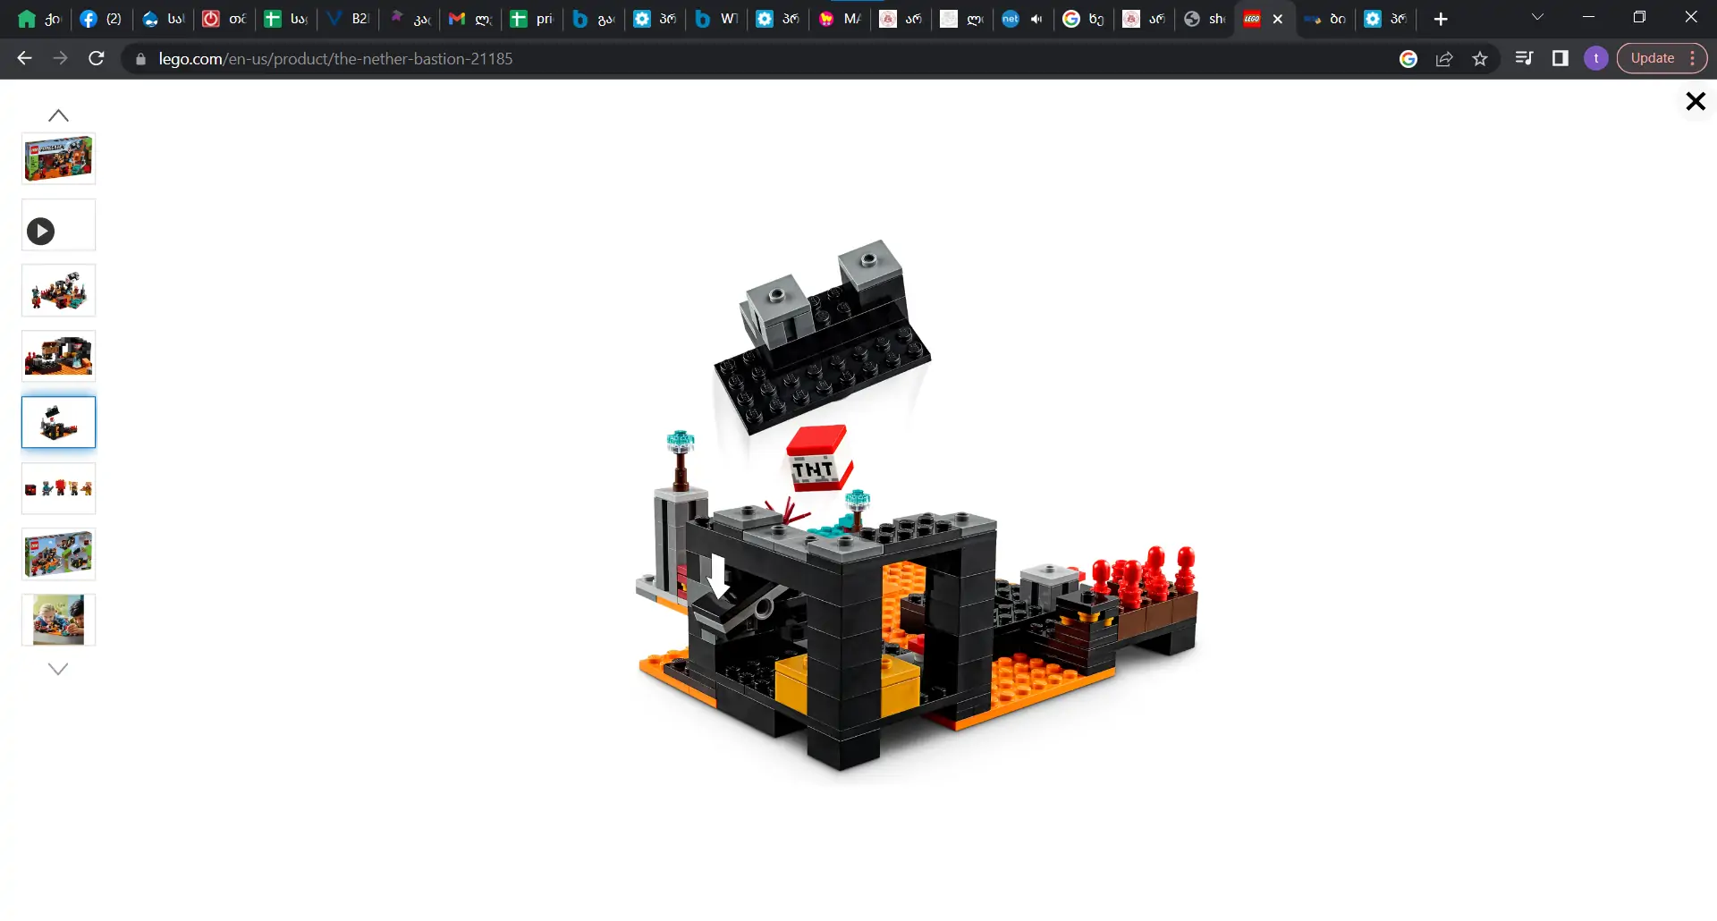1717x921 pixels.
Task: Select the minifigure lineup thumbnail
Action: point(58,488)
